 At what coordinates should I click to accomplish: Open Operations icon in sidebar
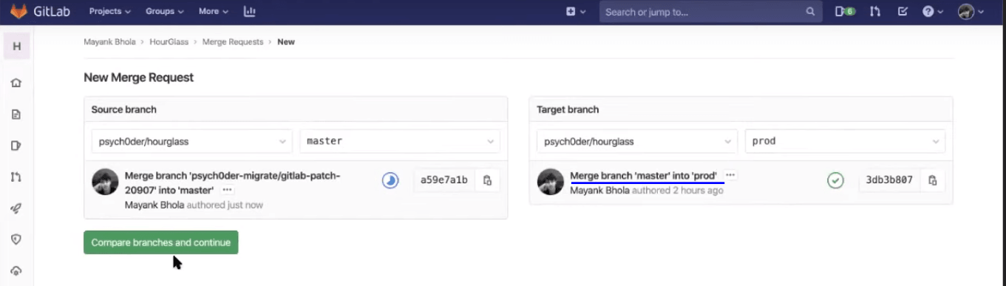click(16, 270)
